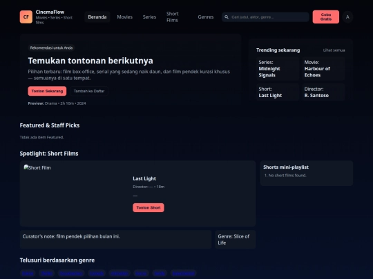Click the Tonton Short button
Screen dimensions: 373x279
click(149, 207)
